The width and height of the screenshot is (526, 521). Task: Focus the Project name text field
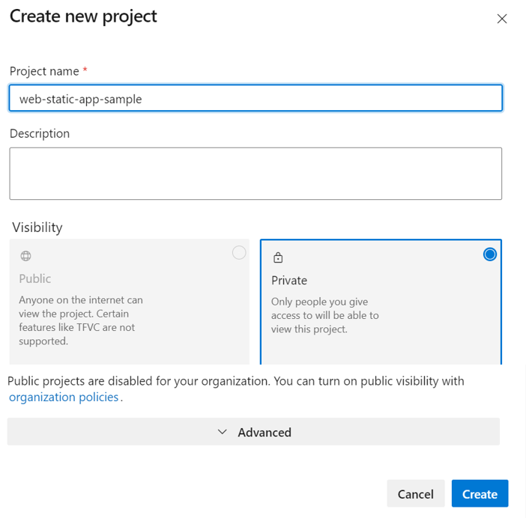255,98
